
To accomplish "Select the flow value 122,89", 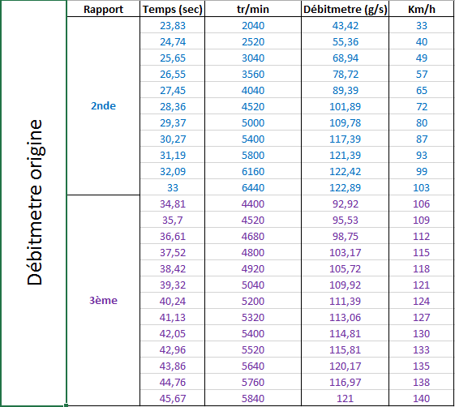I will [x=345, y=187].
